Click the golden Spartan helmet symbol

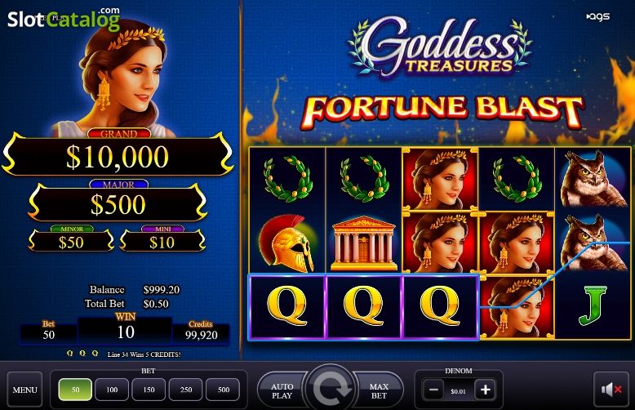pyautogui.click(x=286, y=243)
